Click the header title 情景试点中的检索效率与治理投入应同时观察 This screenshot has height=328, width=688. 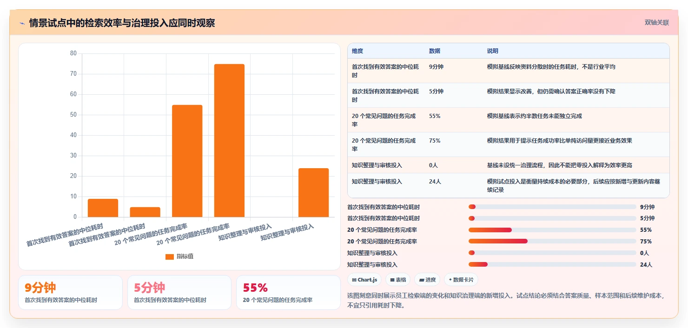coord(122,23)
